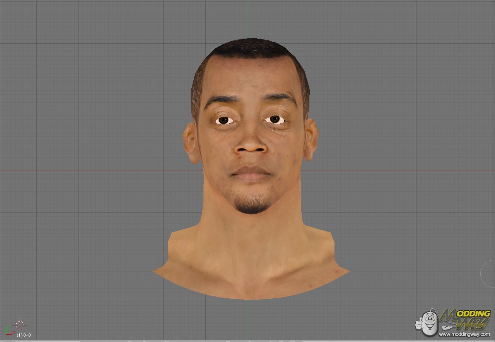
Task: Click the center of the model's neck
Action: pyautogui.click(x=251, y=236)
